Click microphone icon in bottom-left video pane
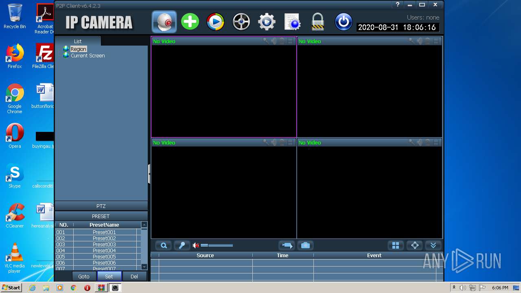Screen dimensions: 521x293 (266, 142)
